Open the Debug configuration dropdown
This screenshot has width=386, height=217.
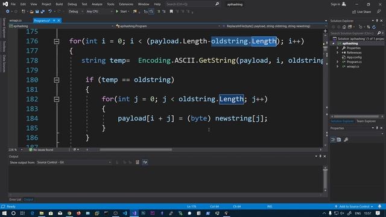pyautogui.click(x=76, y=11)
